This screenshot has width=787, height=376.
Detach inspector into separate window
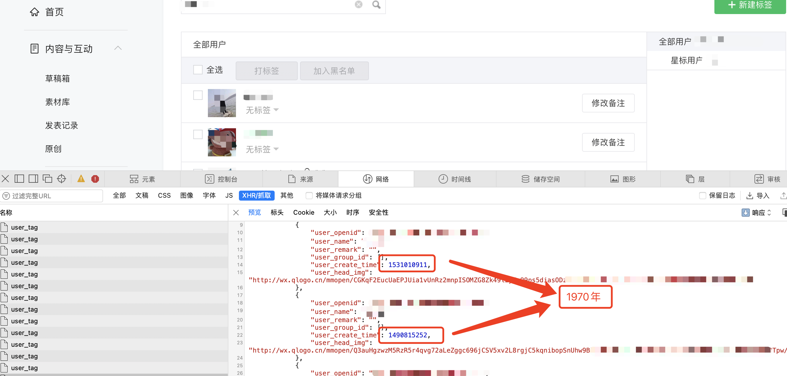47,179
